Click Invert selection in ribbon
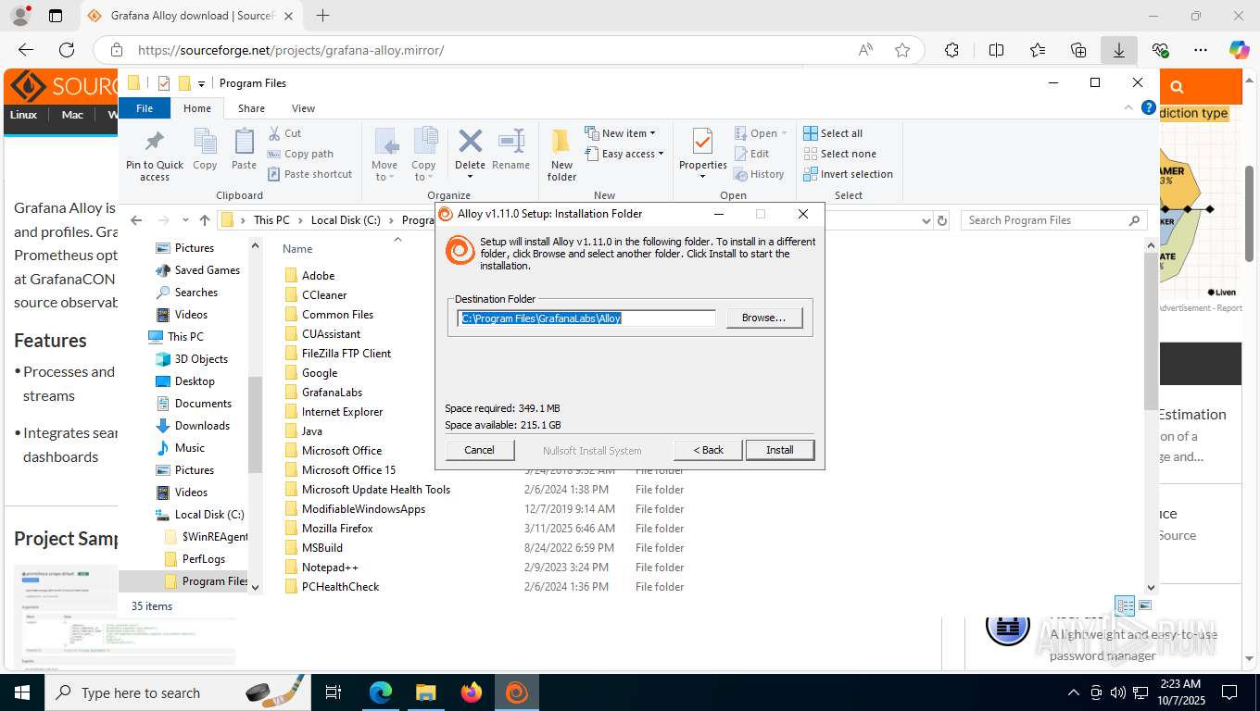 (848, 174)
